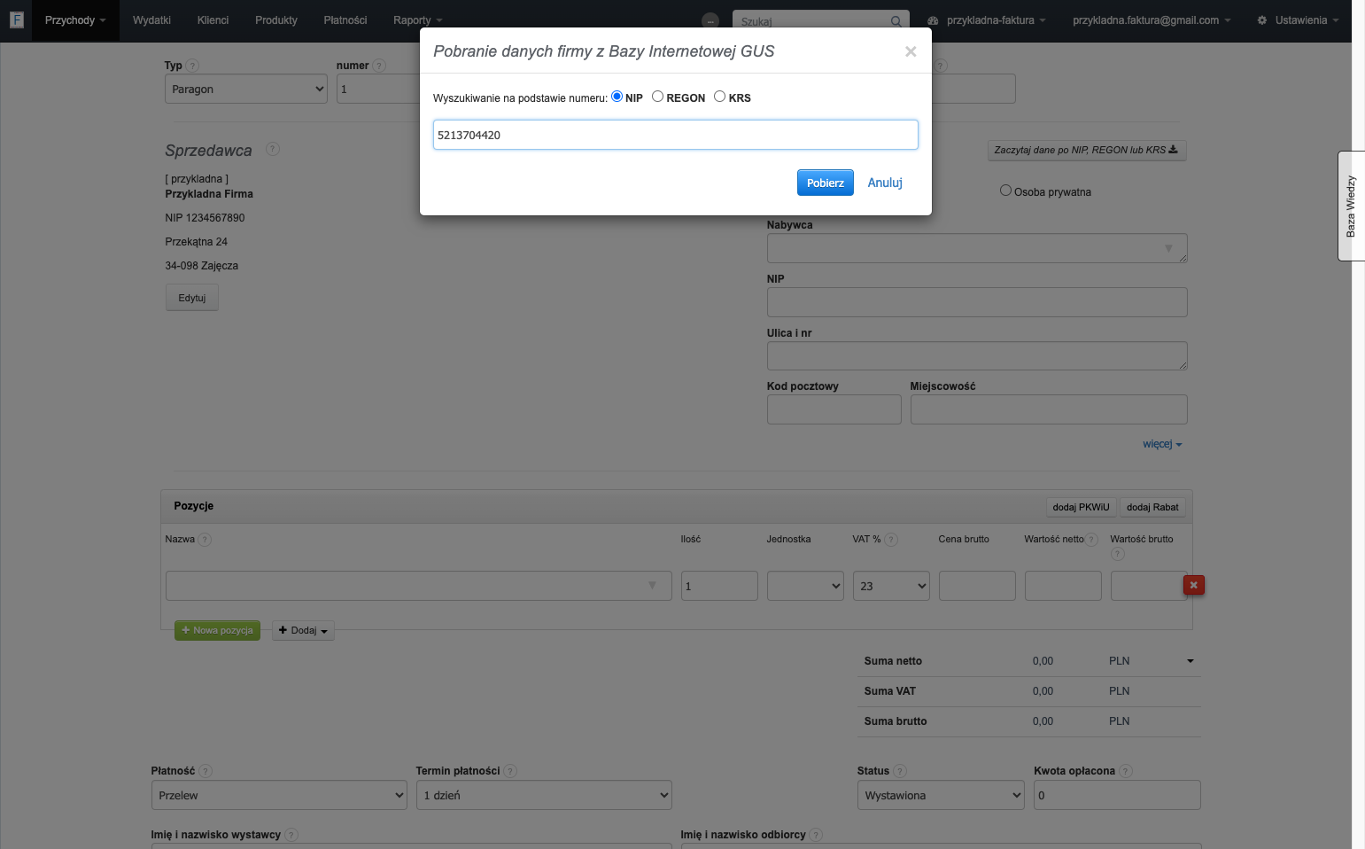Click the Fakturownia logo icon
This screenshot has width=1365, height=849.
point(16,19)
